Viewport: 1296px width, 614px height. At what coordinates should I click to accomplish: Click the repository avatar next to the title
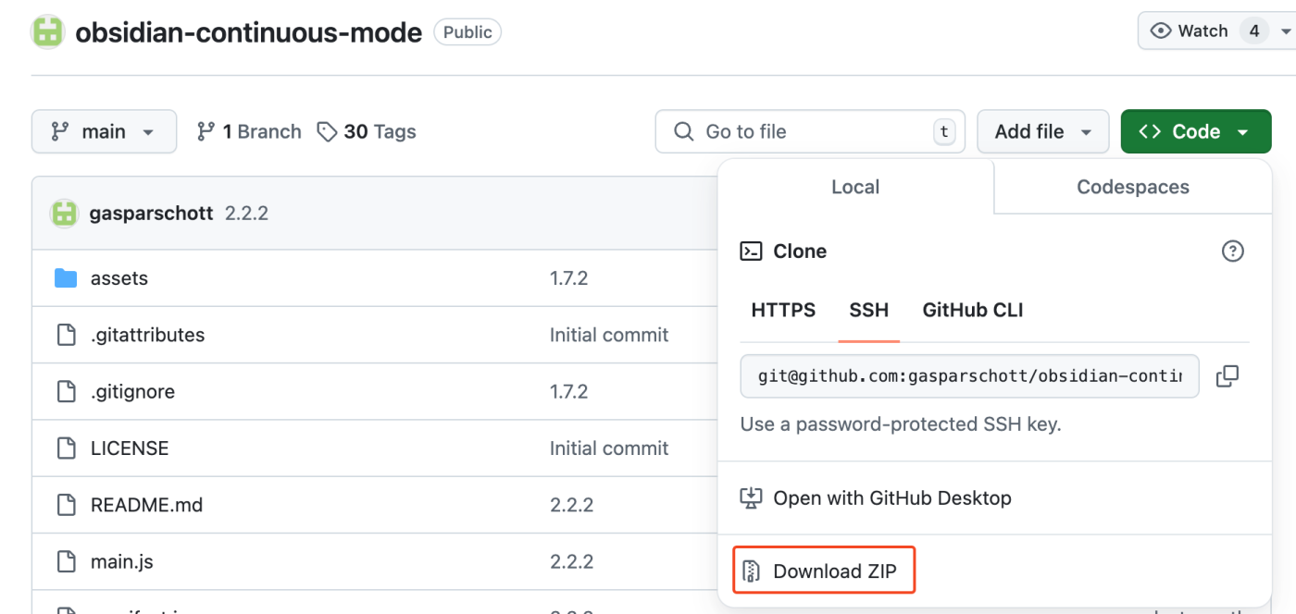click(x=46, y=31)
